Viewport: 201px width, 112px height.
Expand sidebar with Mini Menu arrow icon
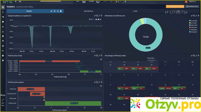(3, 100)
